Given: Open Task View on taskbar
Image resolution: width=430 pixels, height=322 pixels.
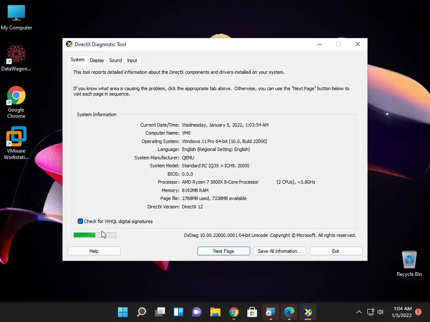Looking at the screenshot, I should click(x=160, y=312).
